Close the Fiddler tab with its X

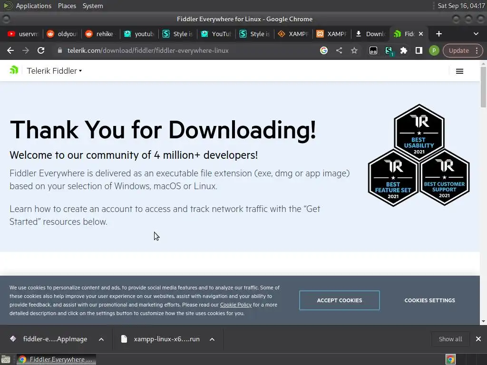tap(421, 34)
